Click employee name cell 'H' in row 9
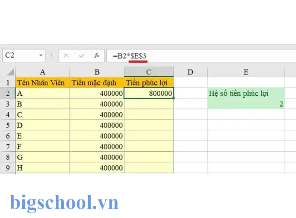This screenshot has width=296, height=218. click(x=43, y=168)
